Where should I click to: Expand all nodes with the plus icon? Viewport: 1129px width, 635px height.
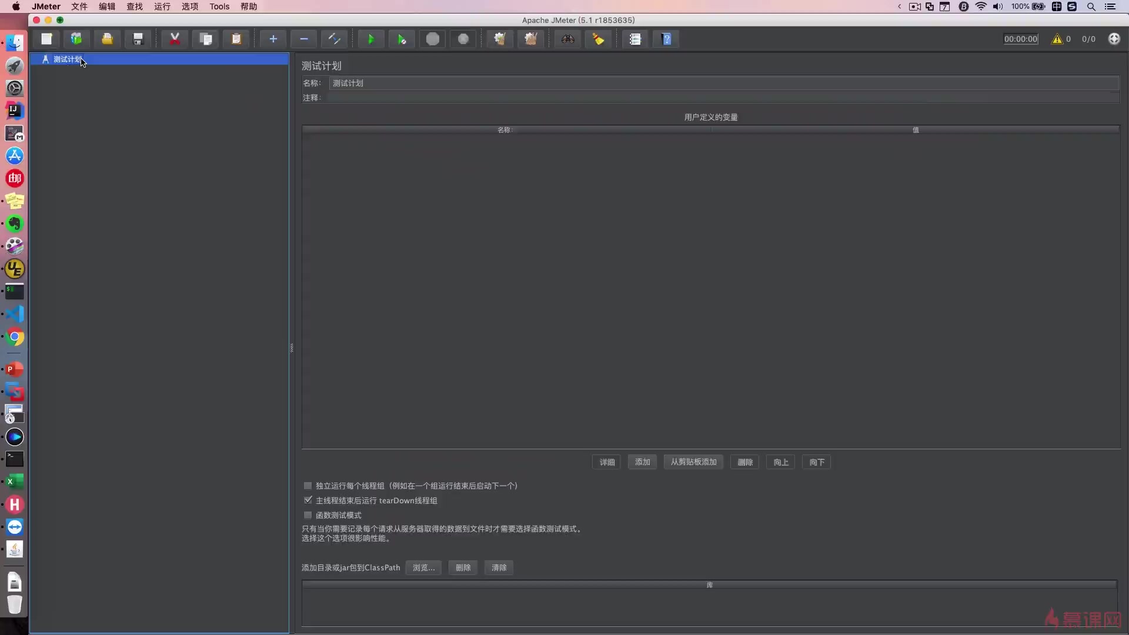click(273, 39)
